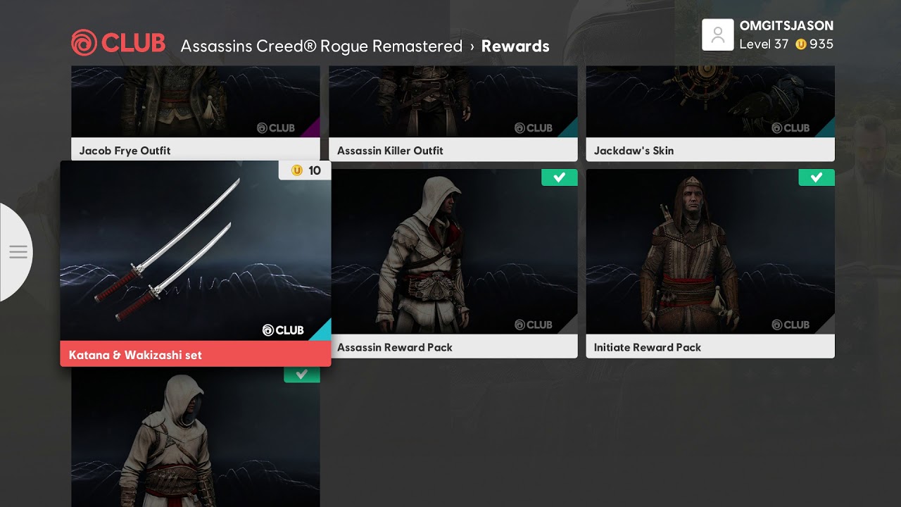Click green checkmark on Initiate Reward Pack
Viewport: 901px width, 507px height.
817,177
